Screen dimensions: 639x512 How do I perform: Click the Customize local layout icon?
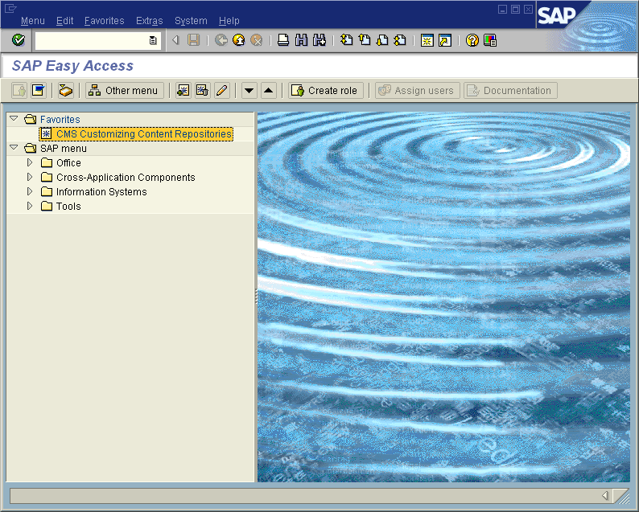click(490, 40)
